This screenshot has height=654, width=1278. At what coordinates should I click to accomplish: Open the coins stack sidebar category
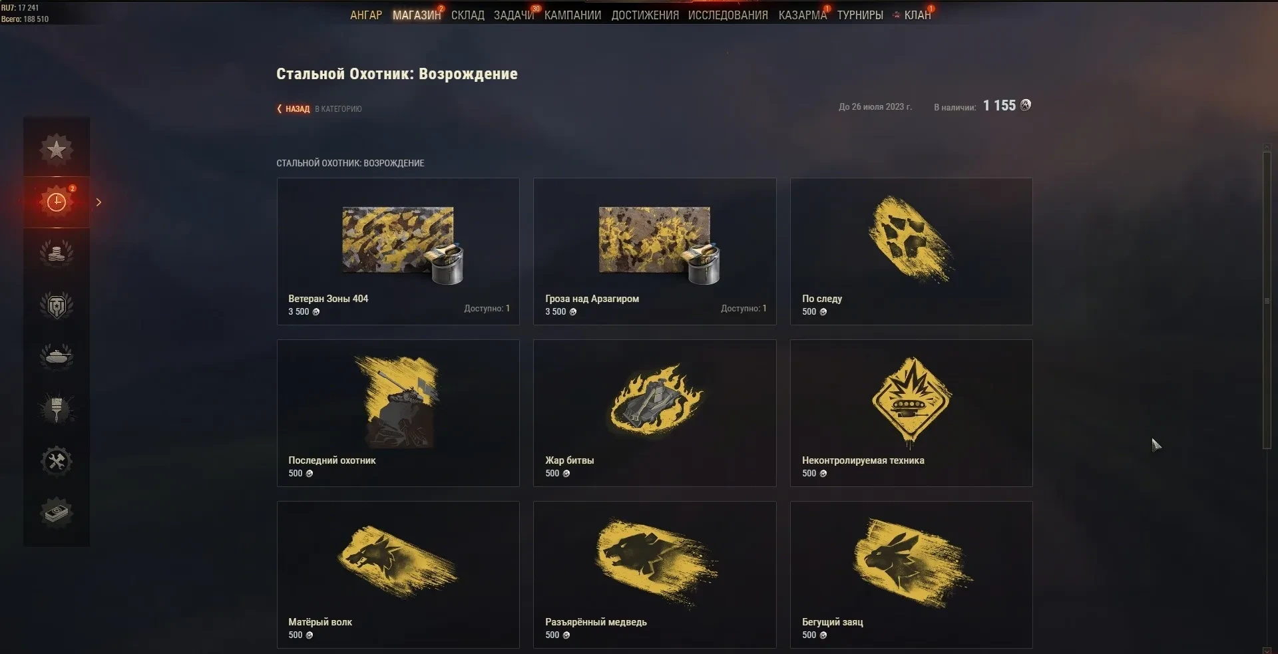coord(57,253)
